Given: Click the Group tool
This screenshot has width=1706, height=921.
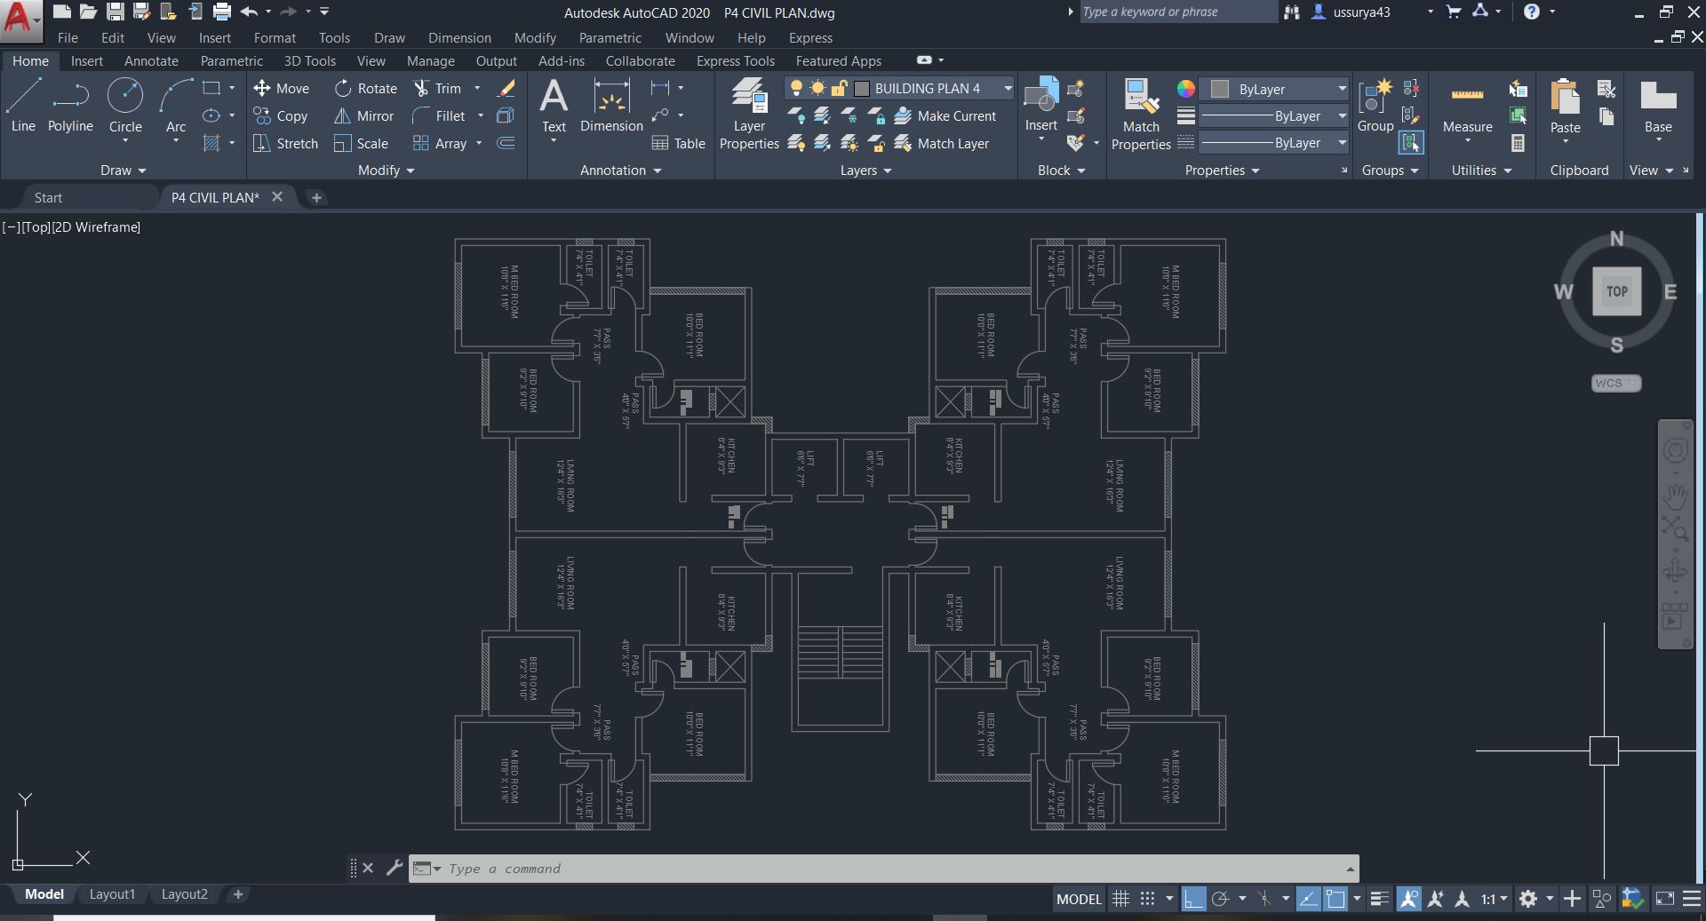Looking at the screenshot, I should pyautogui.click(x=1375, y=106).
